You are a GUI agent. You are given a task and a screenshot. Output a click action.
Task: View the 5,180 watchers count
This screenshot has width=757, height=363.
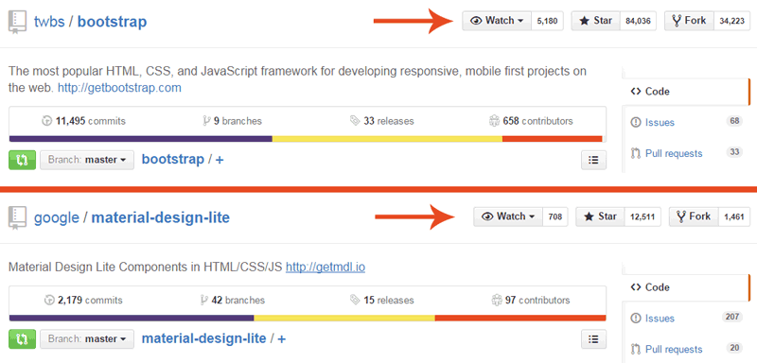pyautogui.click(x=548, y=21)
